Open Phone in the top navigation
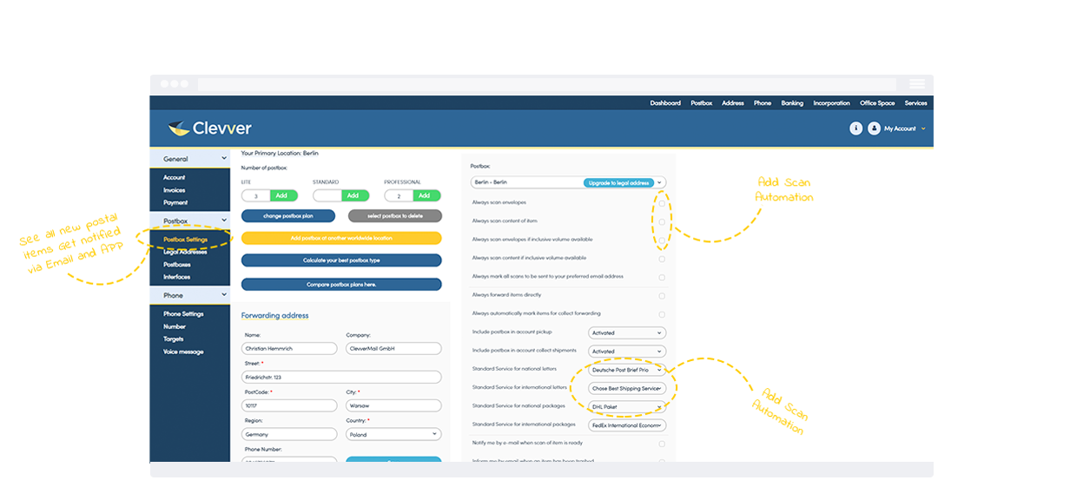1083x500 pixels. pyautogui.click(x=763, y=103)
